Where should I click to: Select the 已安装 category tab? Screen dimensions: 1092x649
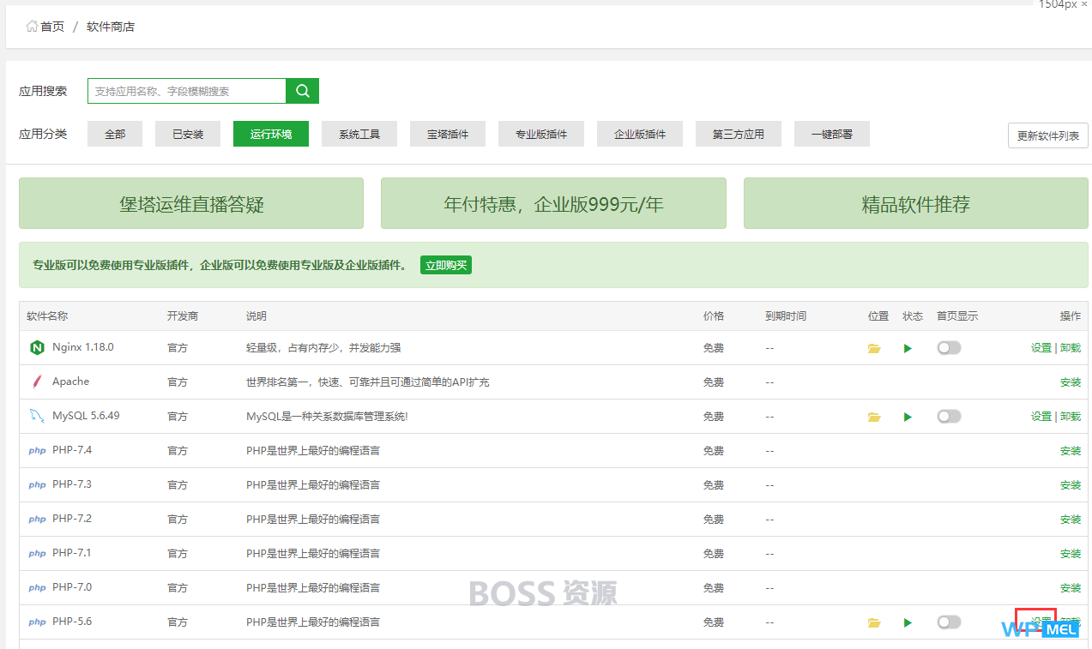188,134
